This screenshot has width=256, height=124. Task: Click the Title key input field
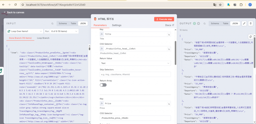[x=135, y=34]
